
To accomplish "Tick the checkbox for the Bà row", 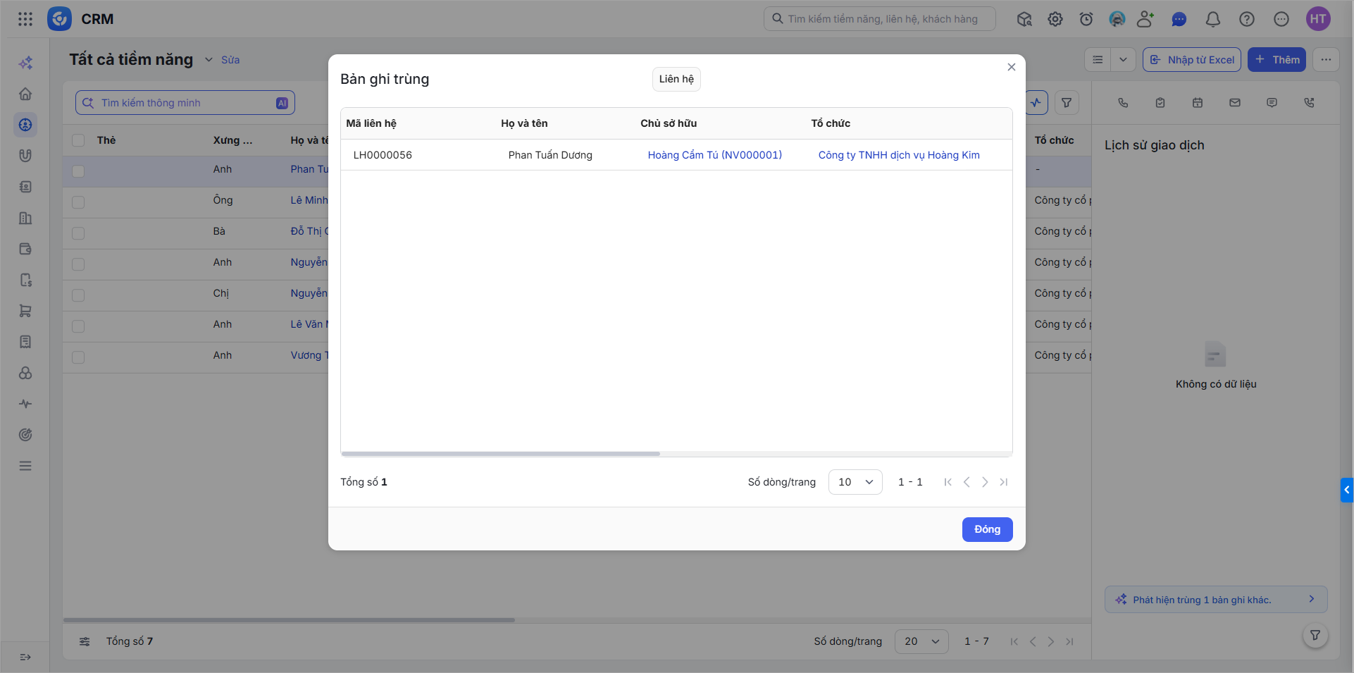I will tap(78, 233).
